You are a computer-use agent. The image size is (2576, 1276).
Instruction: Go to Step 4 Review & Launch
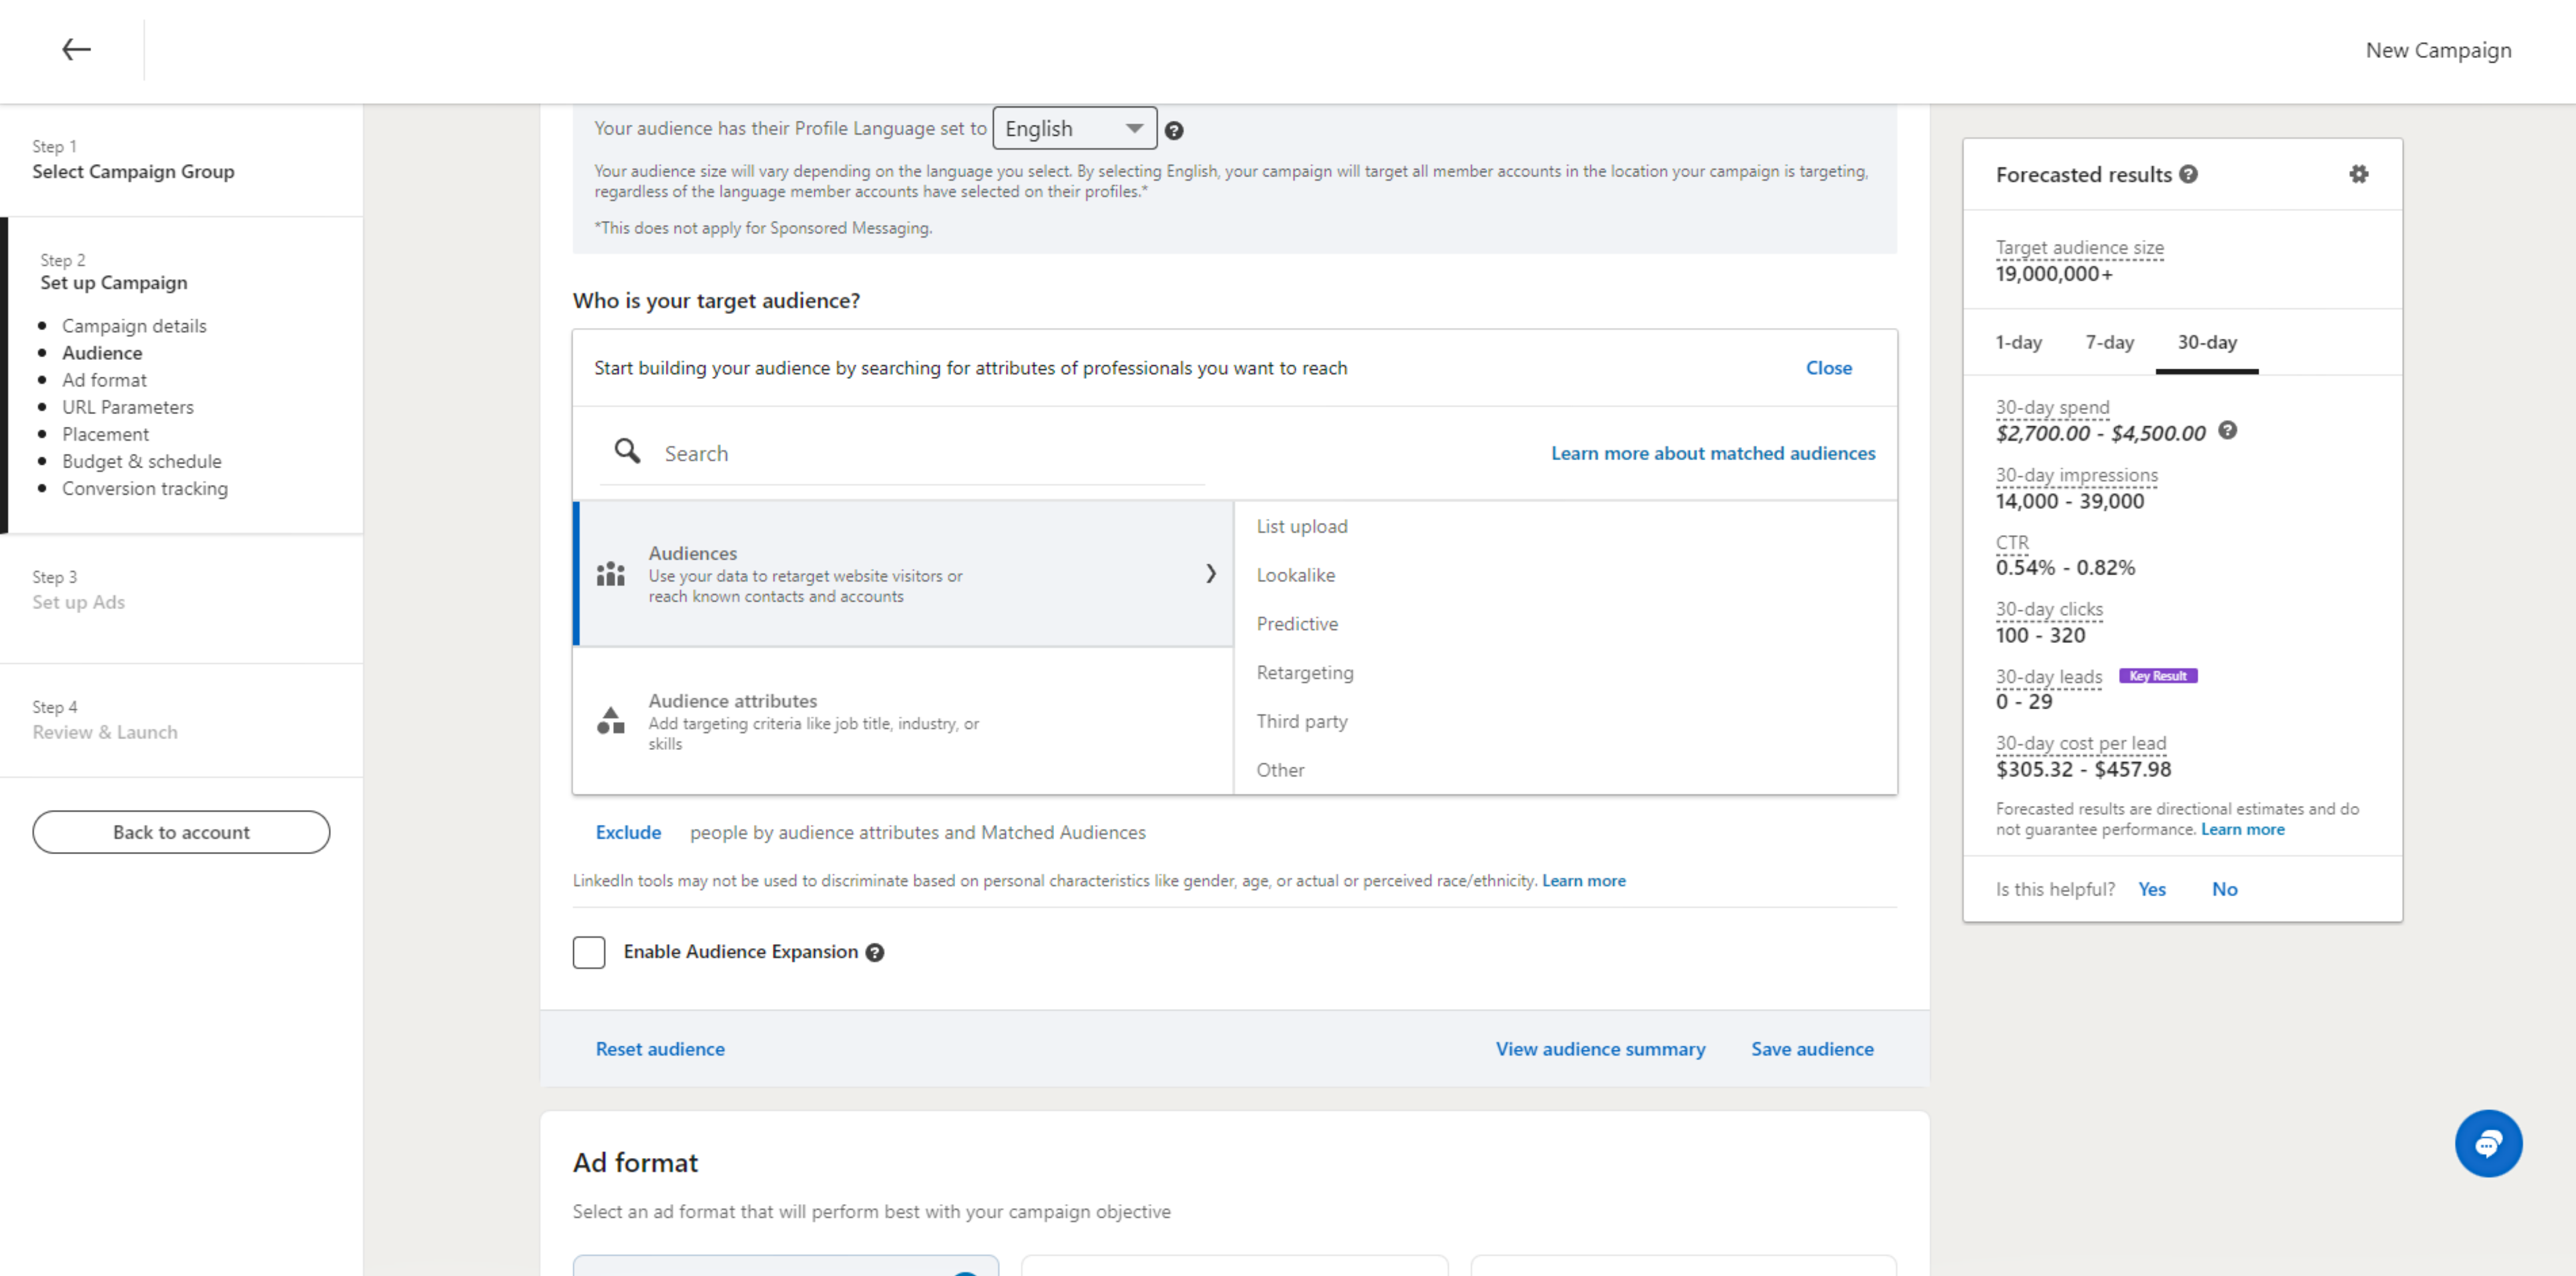coord(105,720)
